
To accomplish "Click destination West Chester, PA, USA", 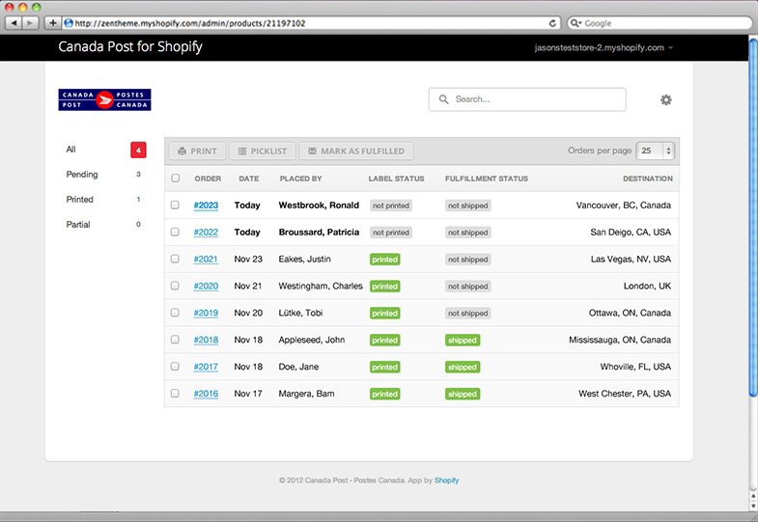I will [x=625, y=394].
